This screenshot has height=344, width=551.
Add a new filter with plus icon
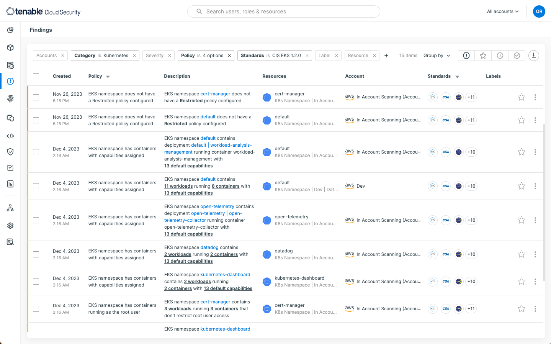point(386,56)
